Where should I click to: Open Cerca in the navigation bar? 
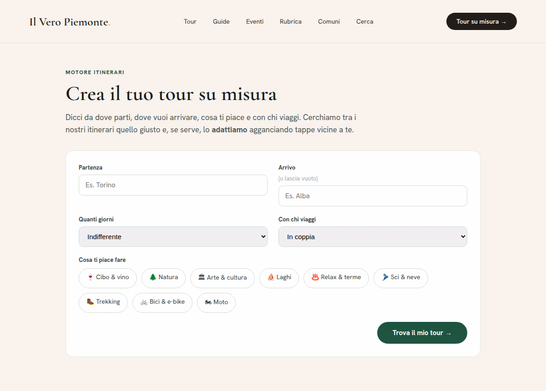pos(365,21)
